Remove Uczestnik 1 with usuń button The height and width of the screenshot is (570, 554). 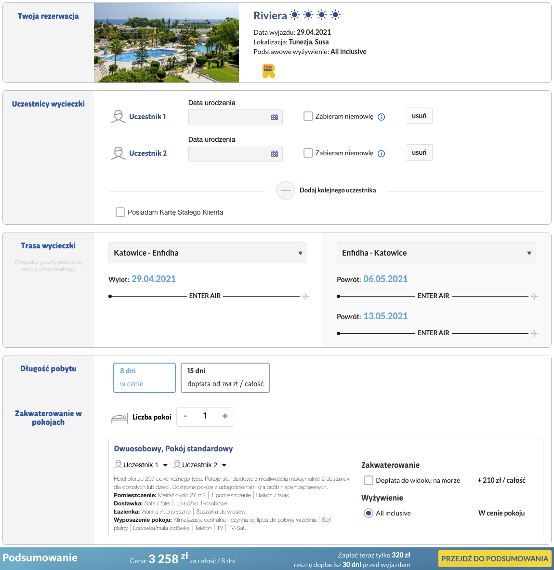coord(419,116)
